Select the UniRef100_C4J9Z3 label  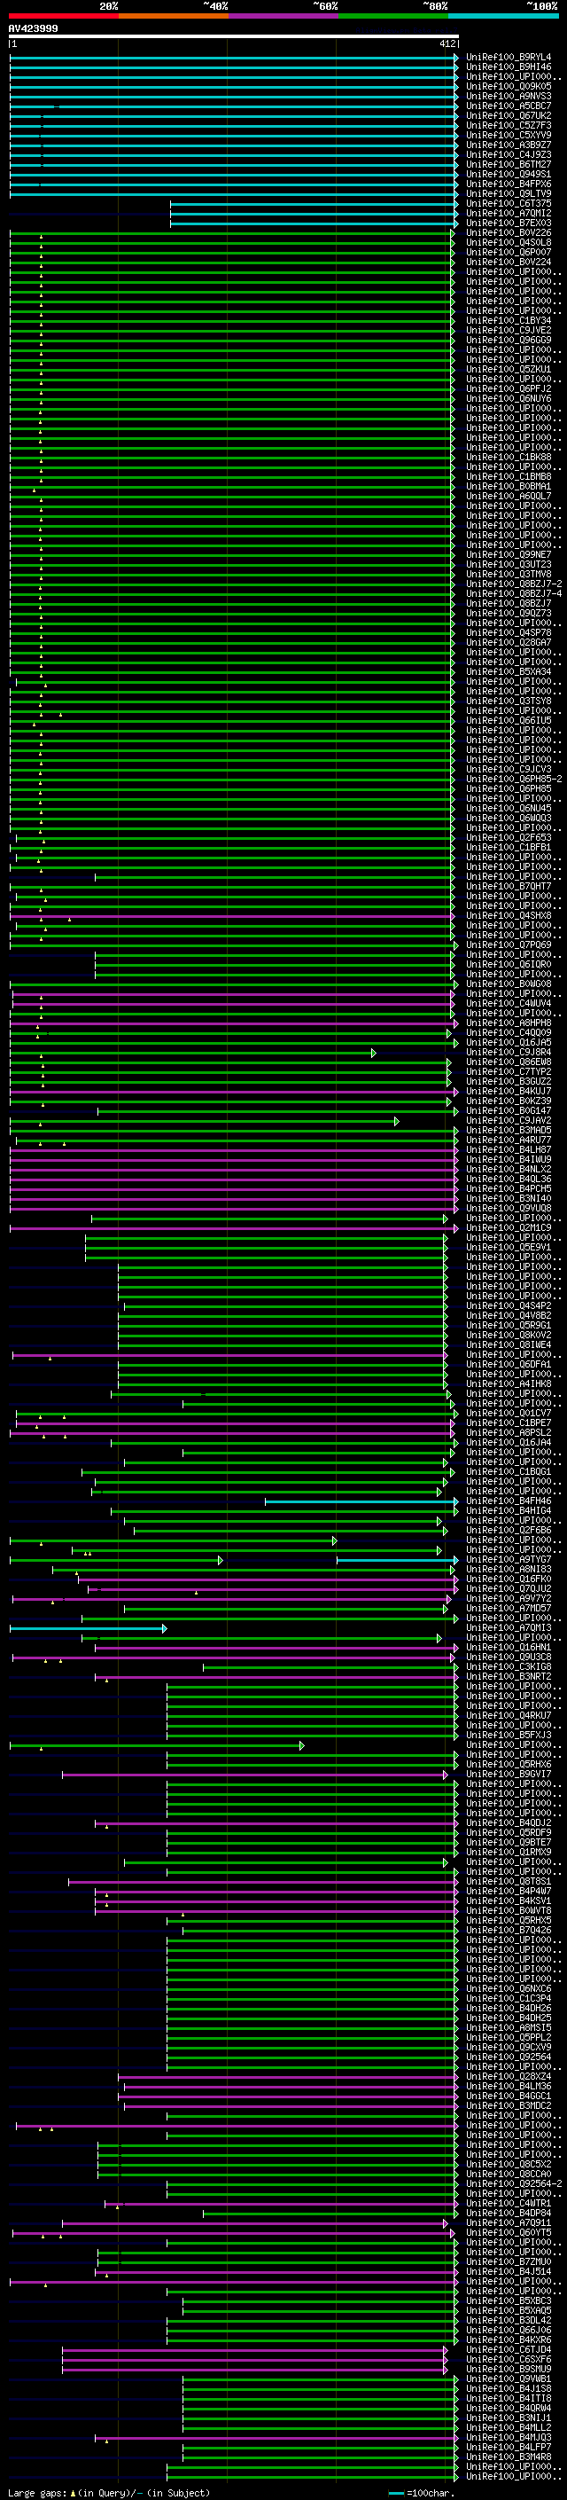pyautogui.click(x=509, y=154)
